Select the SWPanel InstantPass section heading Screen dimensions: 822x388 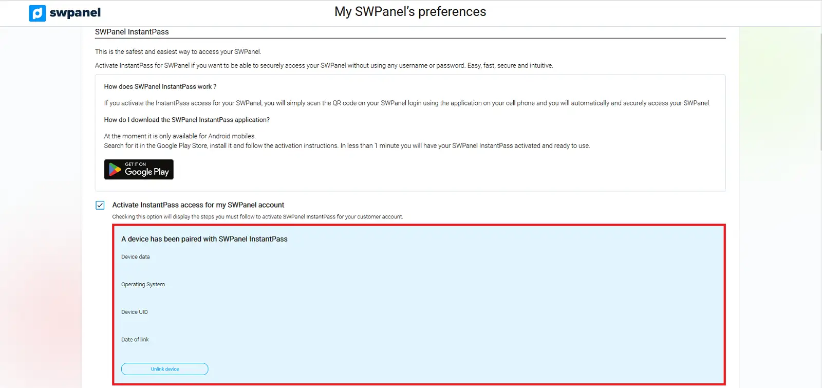click(132, 32)
